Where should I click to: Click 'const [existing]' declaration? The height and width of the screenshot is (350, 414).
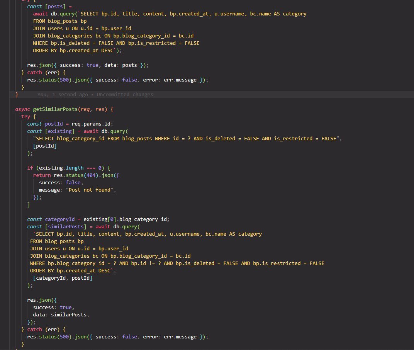[51, 131]
